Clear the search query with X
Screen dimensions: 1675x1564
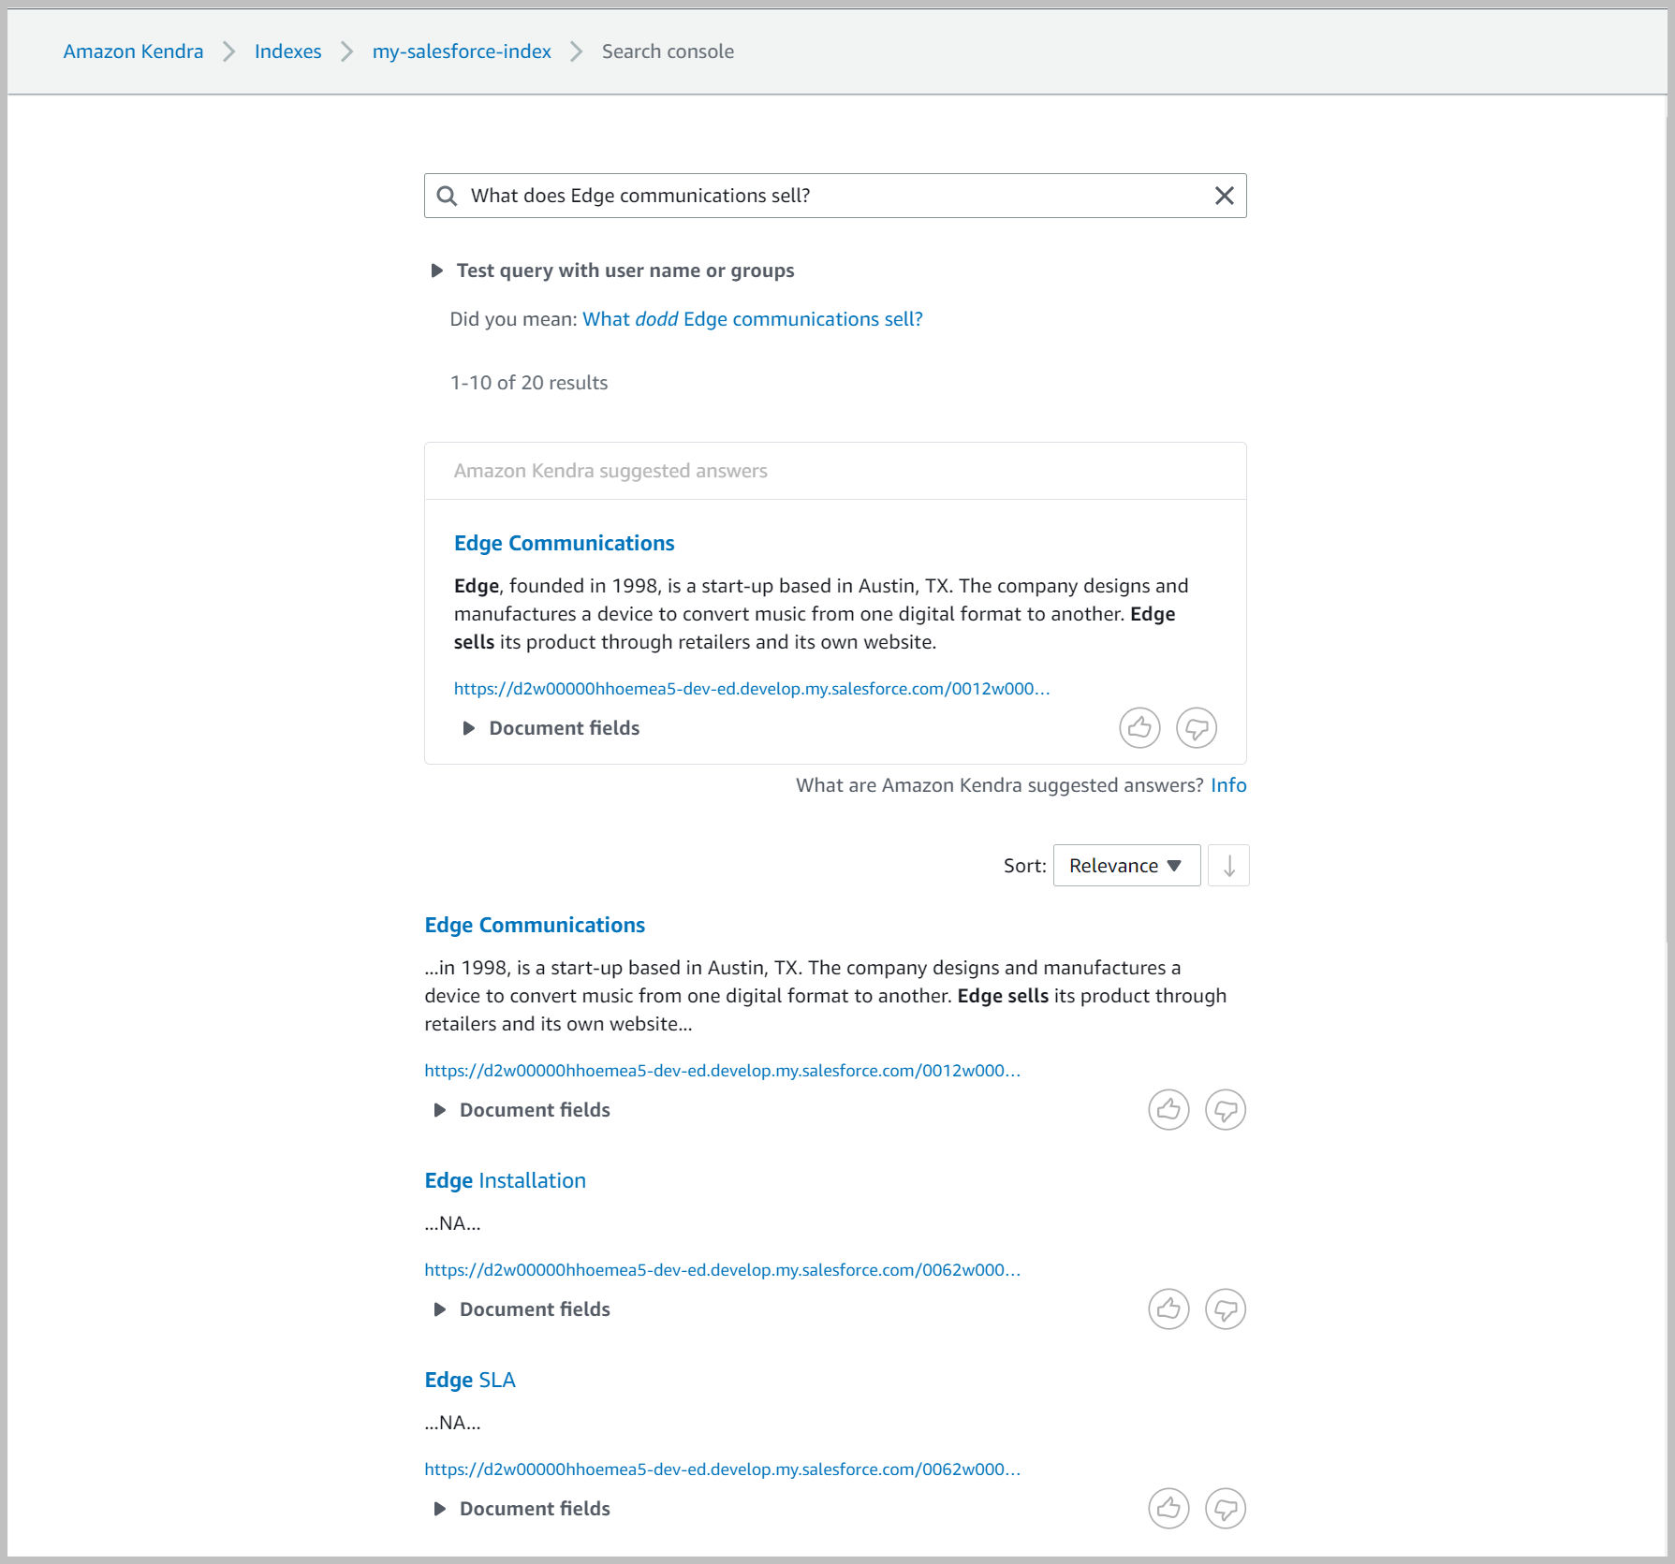pyautogui.click(x=1224, y=196)
